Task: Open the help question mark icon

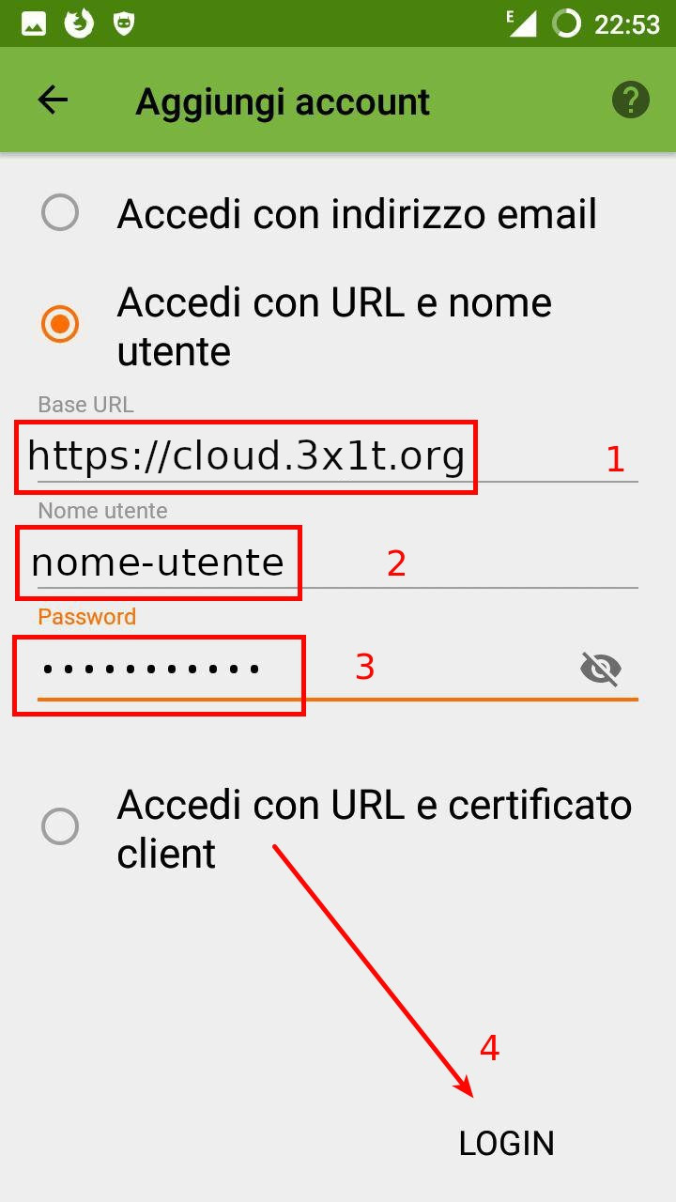Action: (x=631, y=100)
